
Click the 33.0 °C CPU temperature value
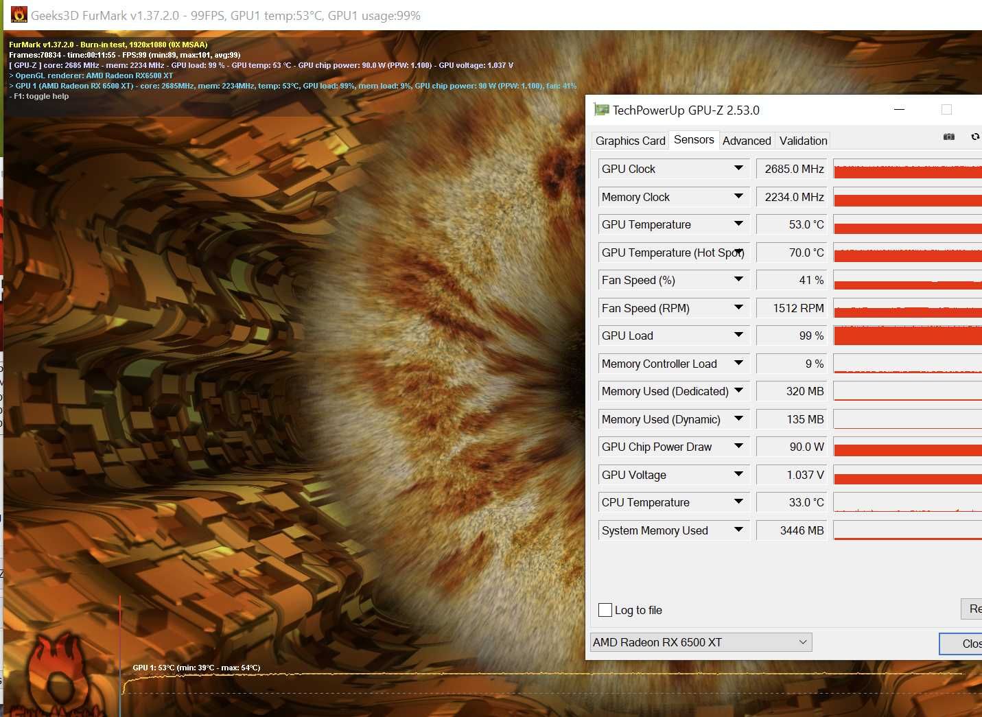tap(791, 502)
